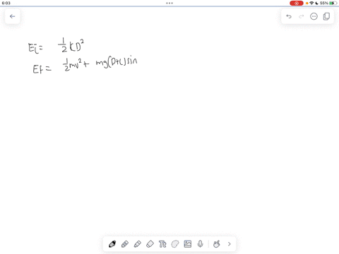Tap the three dots at top center

tap(169, 3)
